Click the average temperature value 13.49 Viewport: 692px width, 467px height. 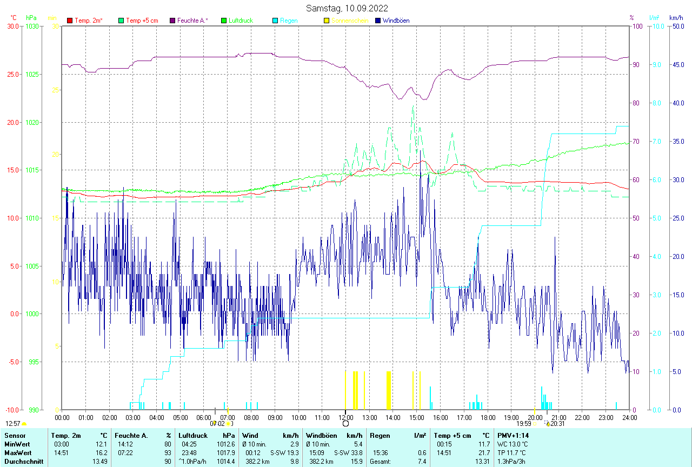[100, 462]
